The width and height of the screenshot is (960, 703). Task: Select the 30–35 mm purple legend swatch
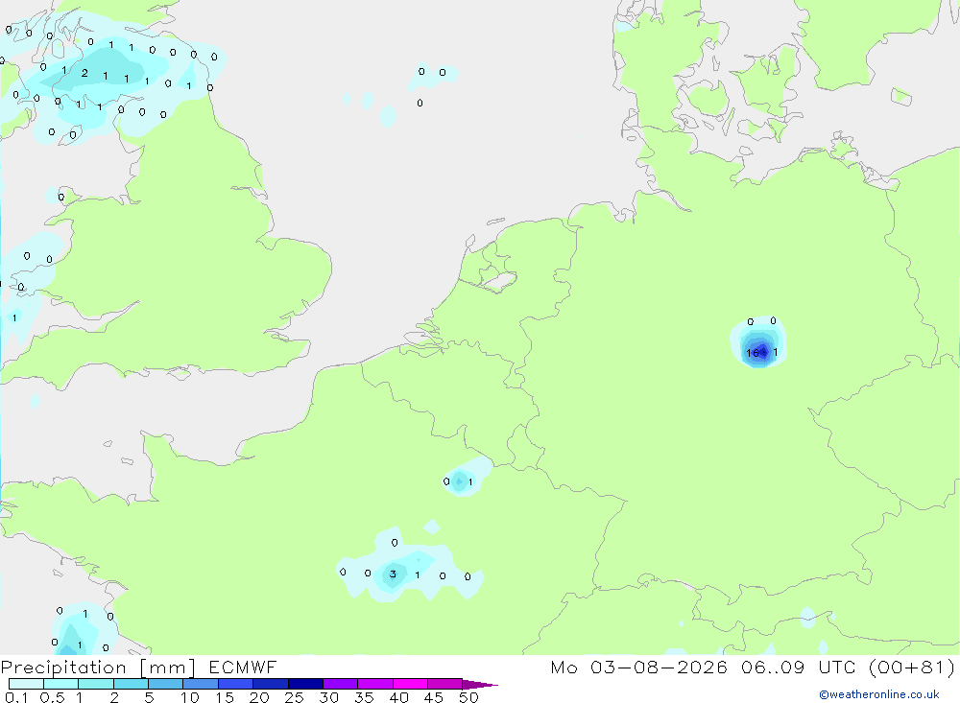pyautogui.click(x=341, y=684)
